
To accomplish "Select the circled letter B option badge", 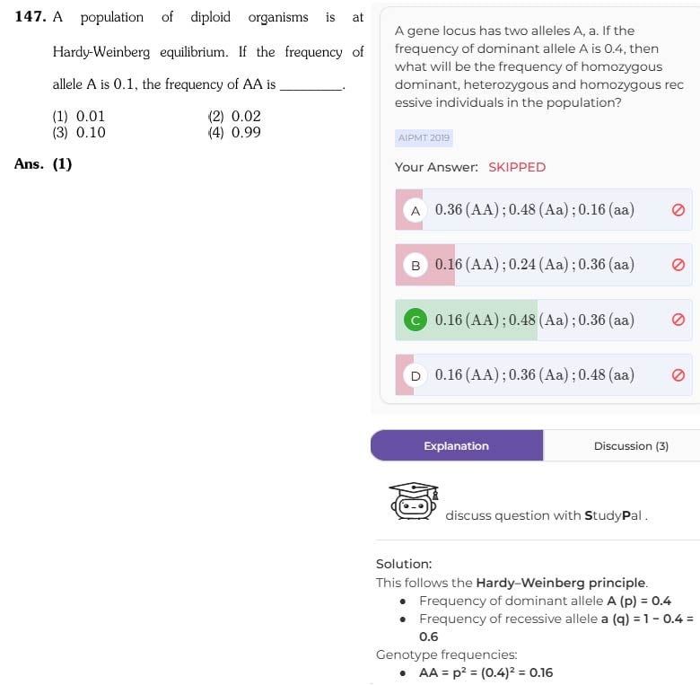I will pyautogui.click(x=416, y=265).
